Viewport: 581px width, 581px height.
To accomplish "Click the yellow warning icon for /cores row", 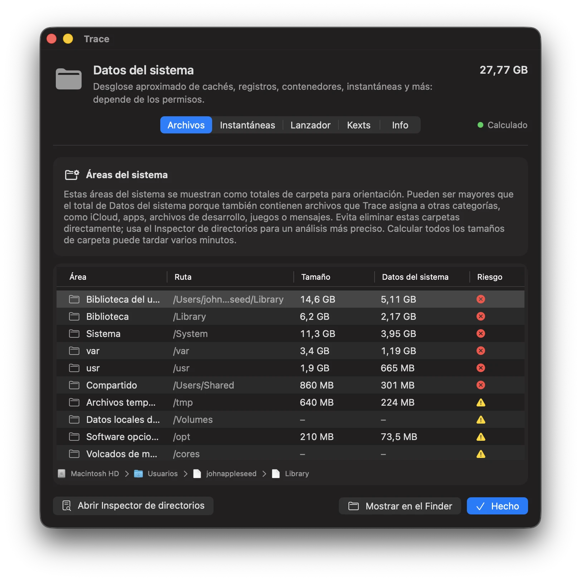I will 481,454.
